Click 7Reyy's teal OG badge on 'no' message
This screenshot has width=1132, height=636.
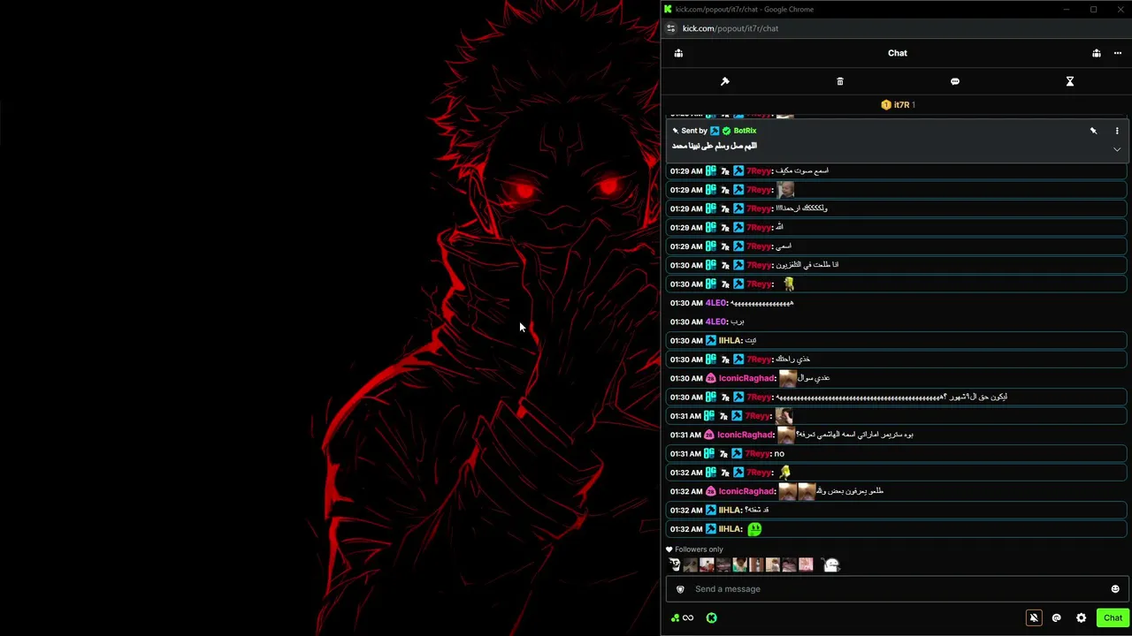pyautogui.click(x=710, y=453)
